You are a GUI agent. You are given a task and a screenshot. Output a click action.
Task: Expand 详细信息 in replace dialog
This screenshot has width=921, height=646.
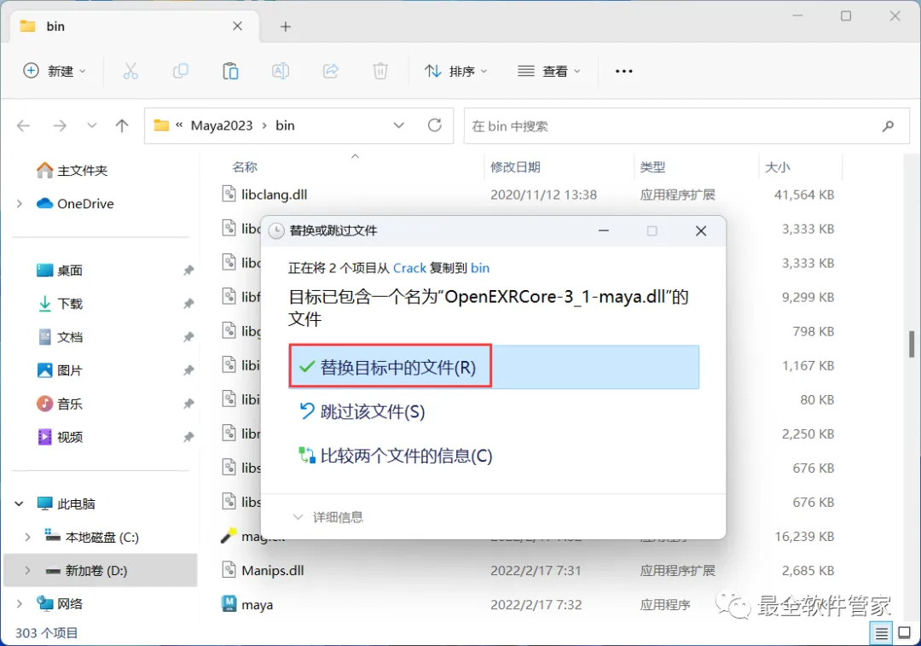pos(327,517)
